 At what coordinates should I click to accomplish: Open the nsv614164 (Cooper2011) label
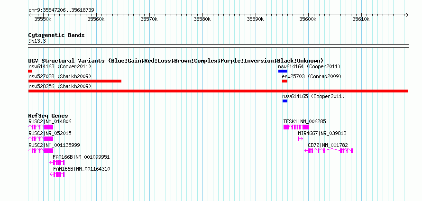309,66
